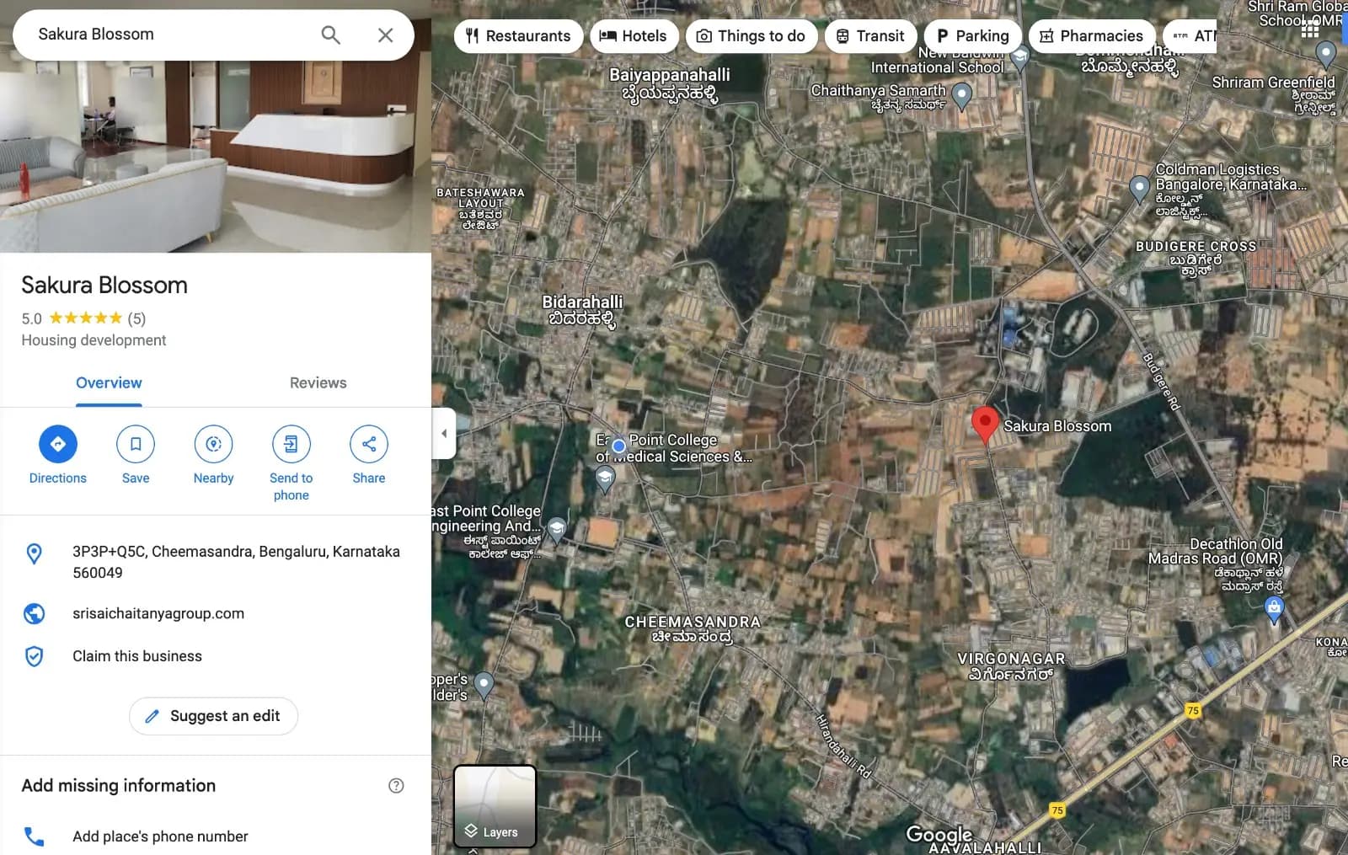Click the blue current location dot

pos(618,446)
